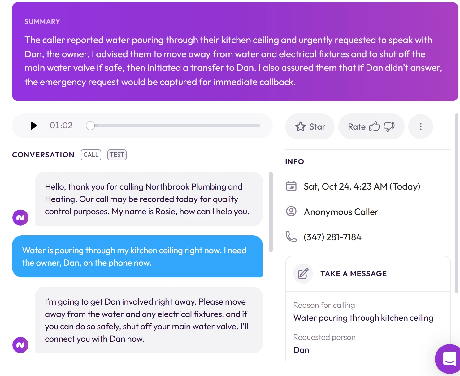Select the phone number (347) 281-7184

tap(332, 237)
